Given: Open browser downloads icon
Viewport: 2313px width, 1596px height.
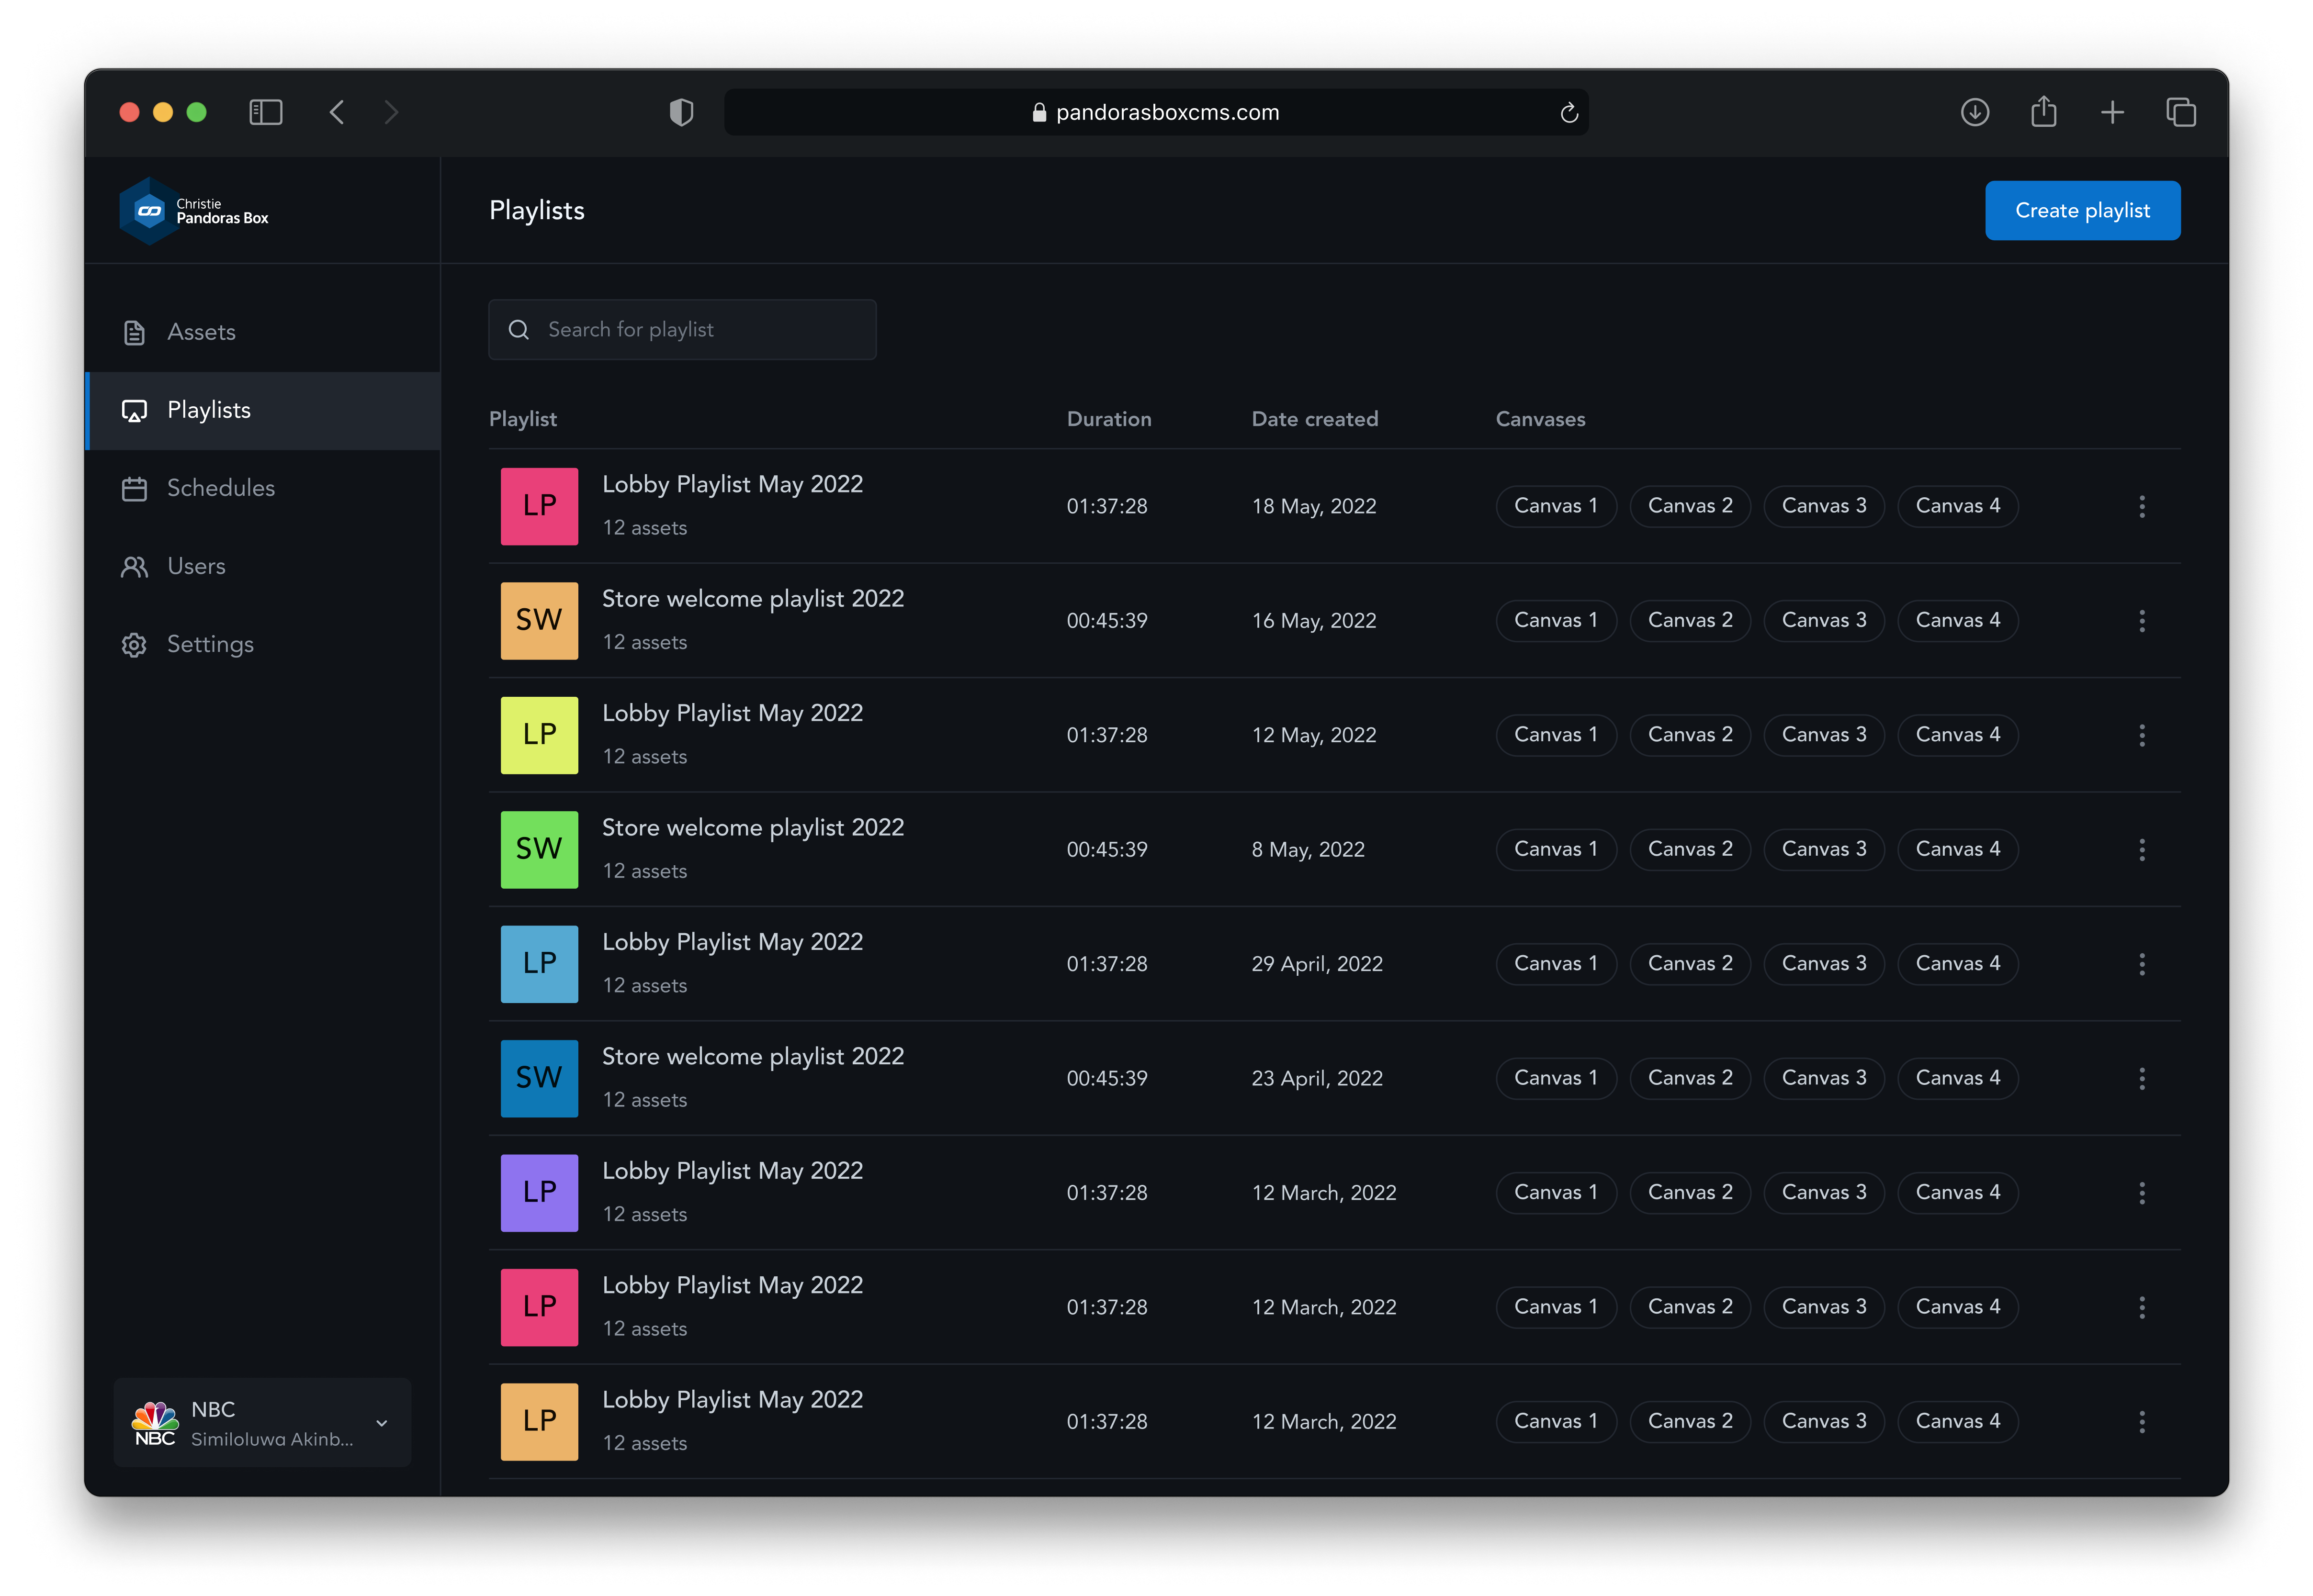Looking at the screenshot, I should click(x=1974, y=112).
